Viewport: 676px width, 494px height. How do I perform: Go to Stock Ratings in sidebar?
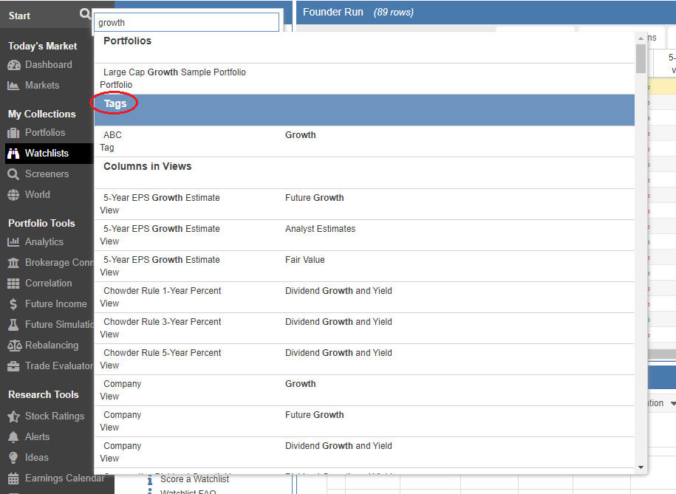point(54,416)
